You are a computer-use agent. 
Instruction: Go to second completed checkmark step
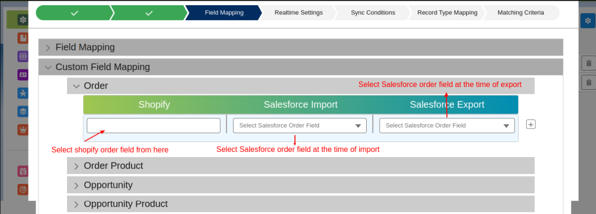[149, 13]
